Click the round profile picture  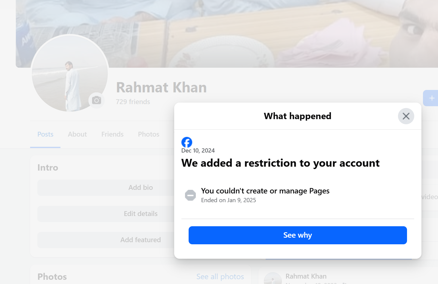click(70, 73)
